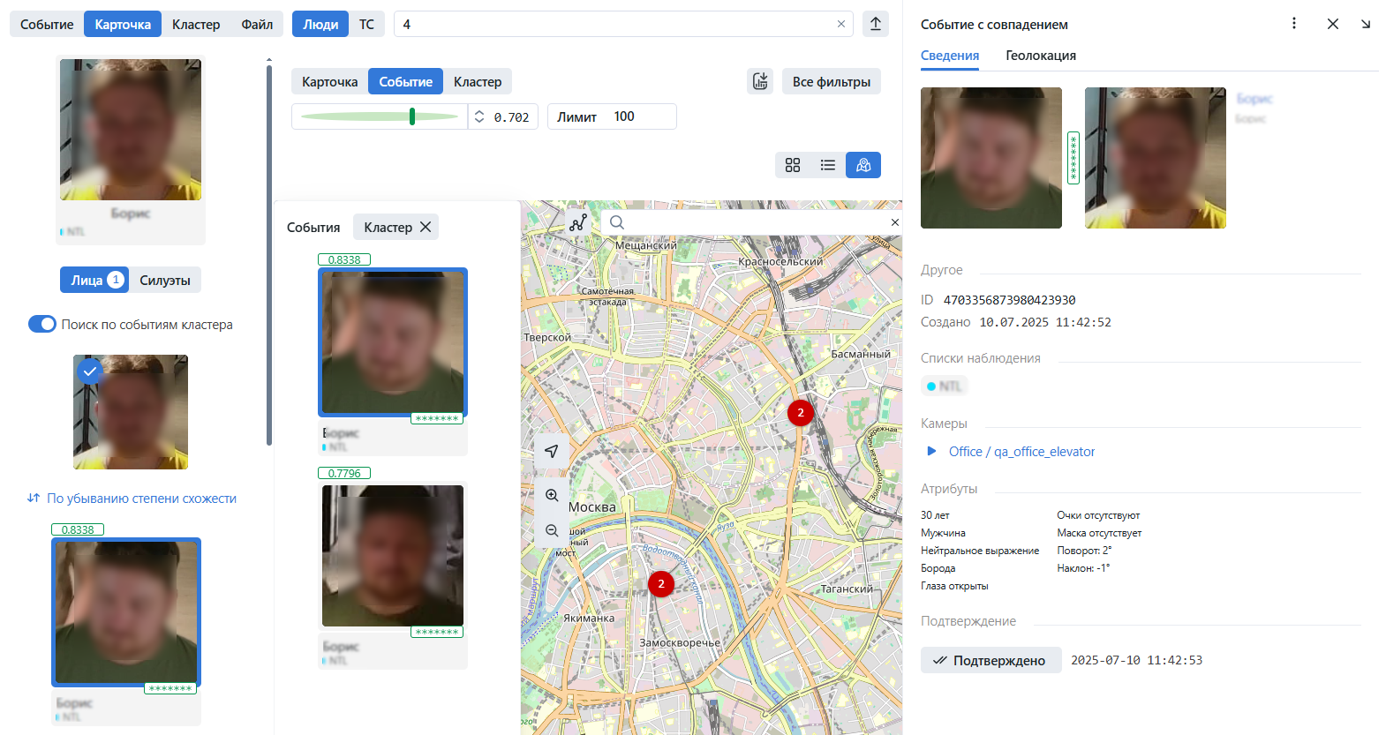Click the upload file icon
Image resolution: width=1386 pixels, height=735 pixels.
tap(875, 24)
